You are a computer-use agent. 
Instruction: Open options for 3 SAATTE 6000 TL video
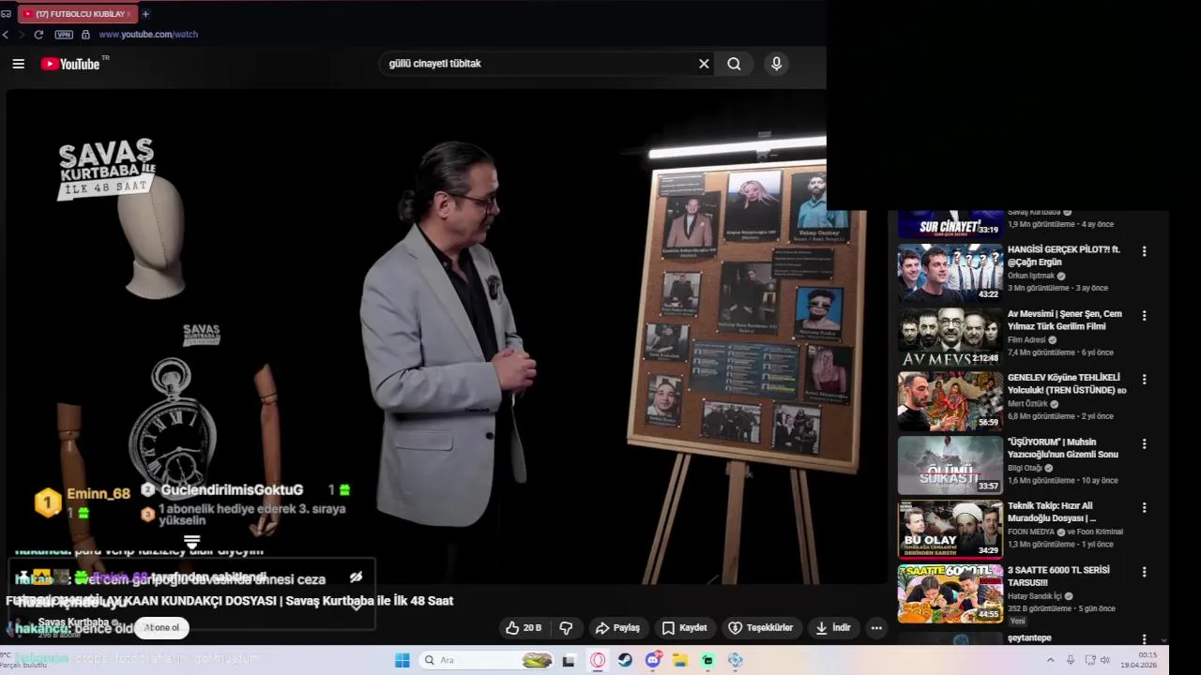pyautogui.click(x=1144, y=572)
